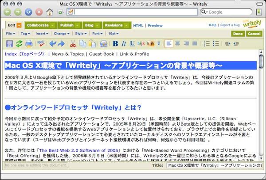Underline text with the U icon

(x=132, y=44)
